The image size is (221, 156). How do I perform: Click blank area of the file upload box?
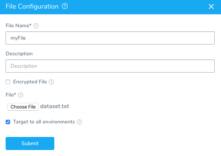[x=141, y=107]
